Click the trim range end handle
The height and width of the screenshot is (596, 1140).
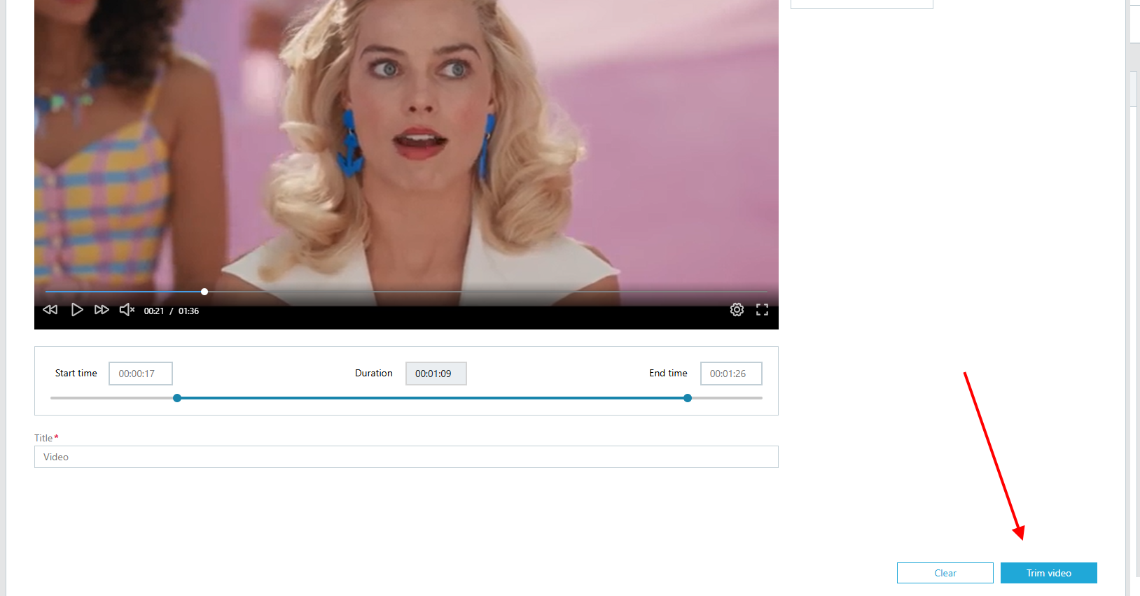[x=688, y=398]
